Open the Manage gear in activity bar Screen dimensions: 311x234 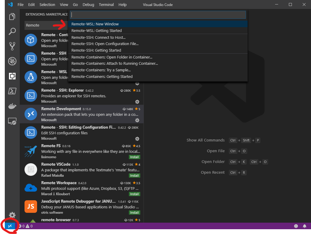(12, 215)
